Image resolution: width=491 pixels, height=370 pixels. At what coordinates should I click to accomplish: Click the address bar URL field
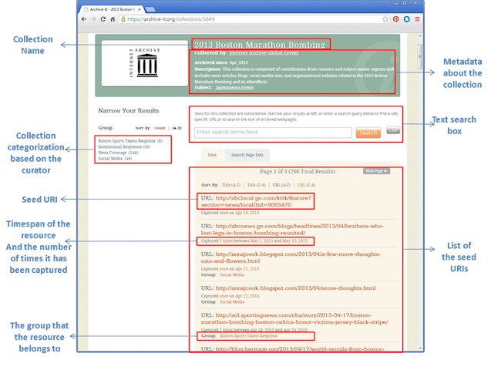point(254,19)
